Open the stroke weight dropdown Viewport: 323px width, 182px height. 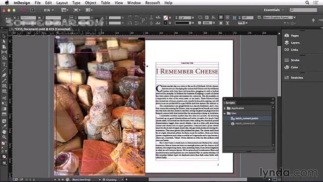pyautogui.click(x=193, y=18)
